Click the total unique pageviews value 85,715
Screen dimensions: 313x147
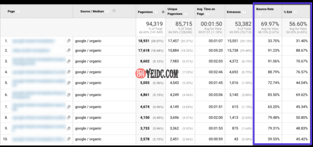point(184,24)
